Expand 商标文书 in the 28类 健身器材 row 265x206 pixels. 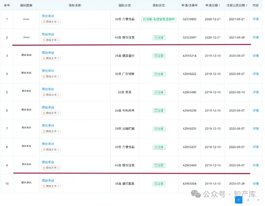point(51,58)
